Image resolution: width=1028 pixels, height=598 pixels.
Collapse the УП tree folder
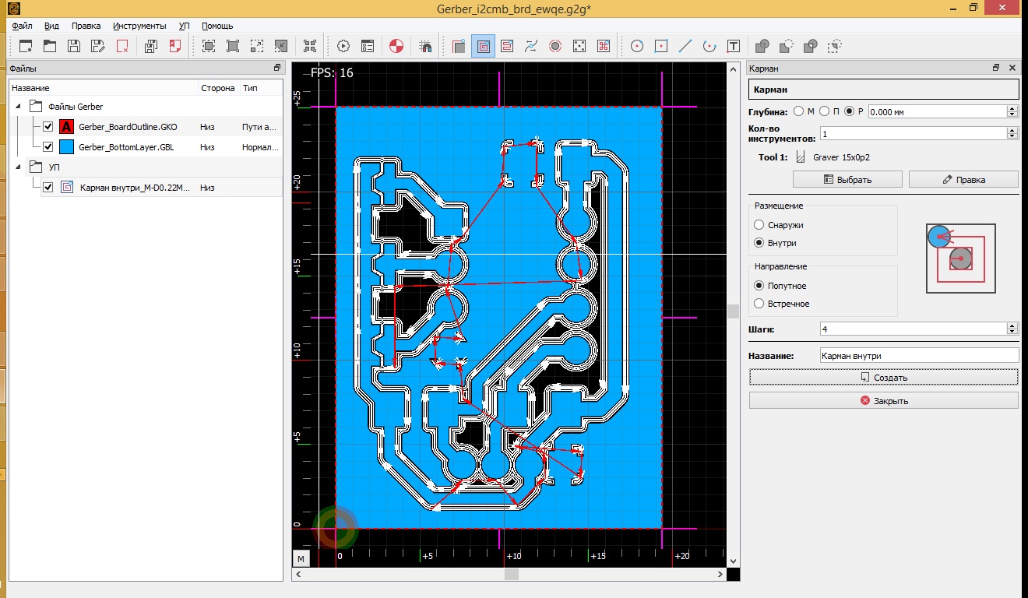point(17,167)
